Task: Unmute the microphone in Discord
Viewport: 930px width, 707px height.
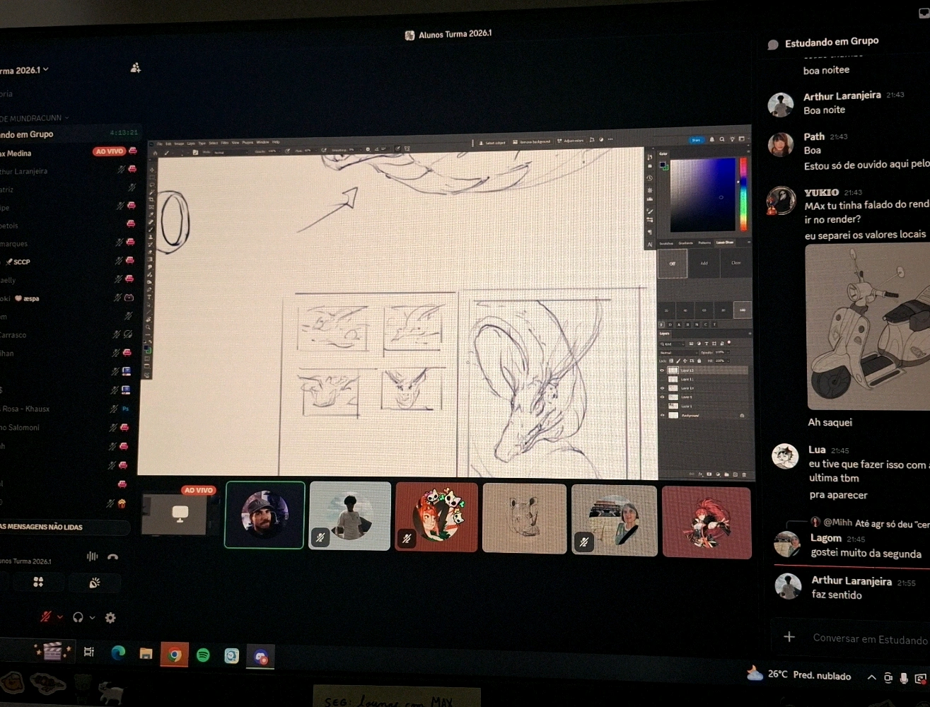Action: 46,617
